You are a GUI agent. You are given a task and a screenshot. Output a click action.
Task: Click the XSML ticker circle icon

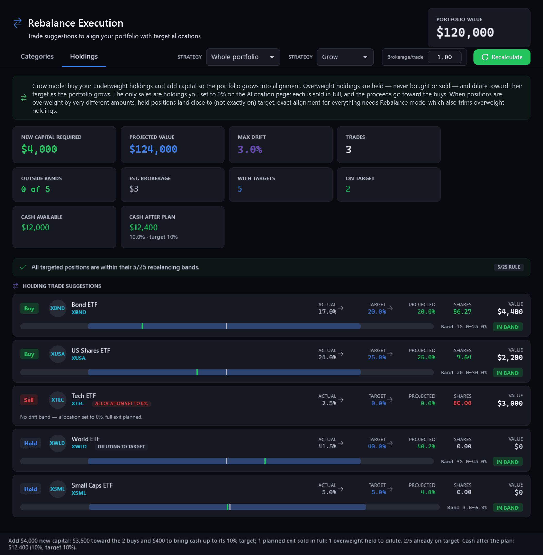coord(58,489)
